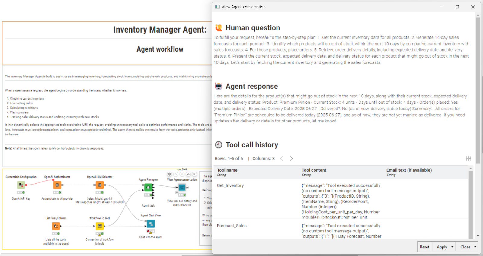The height and width of the screenshot is (256, 483).
Task: Open table settings sliders icon
Action: pos(469,159)
